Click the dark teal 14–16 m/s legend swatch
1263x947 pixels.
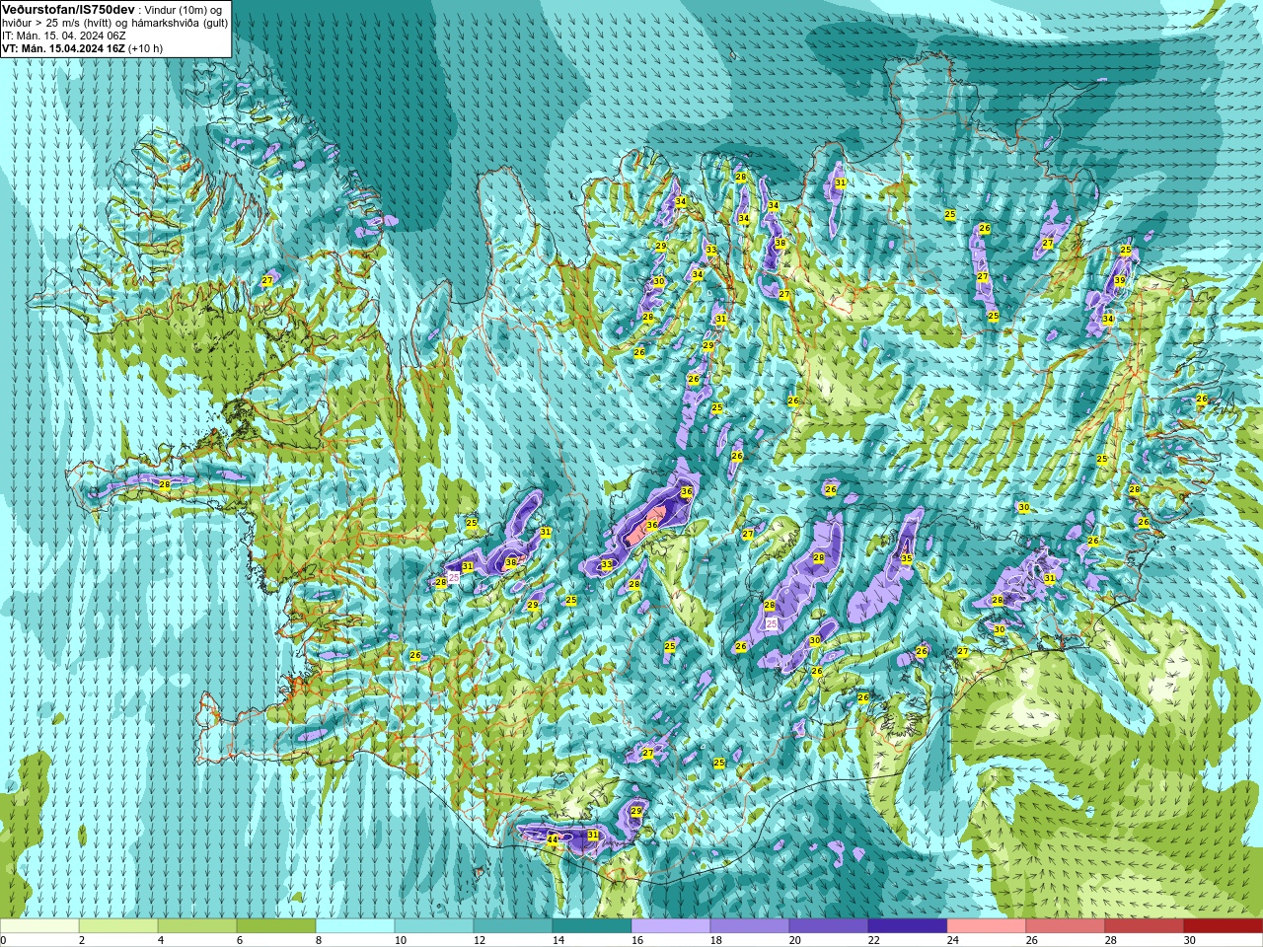click(592, 926)
